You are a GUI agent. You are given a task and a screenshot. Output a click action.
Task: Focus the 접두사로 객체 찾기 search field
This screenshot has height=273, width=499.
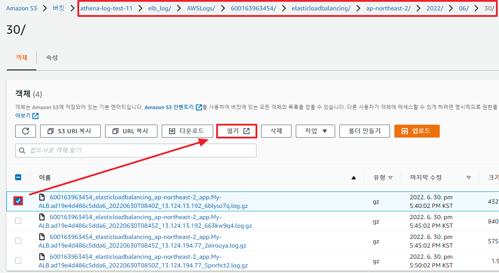point(136,151)
